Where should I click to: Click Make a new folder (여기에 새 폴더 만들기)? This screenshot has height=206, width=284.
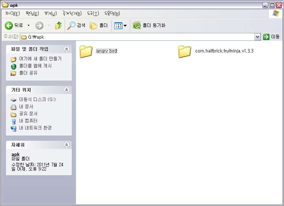(40, 59)
